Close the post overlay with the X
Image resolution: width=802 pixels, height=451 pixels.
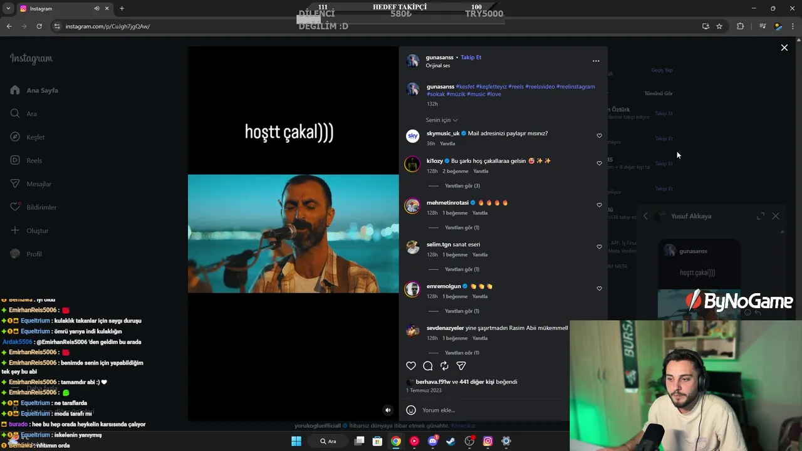[784, 48]
